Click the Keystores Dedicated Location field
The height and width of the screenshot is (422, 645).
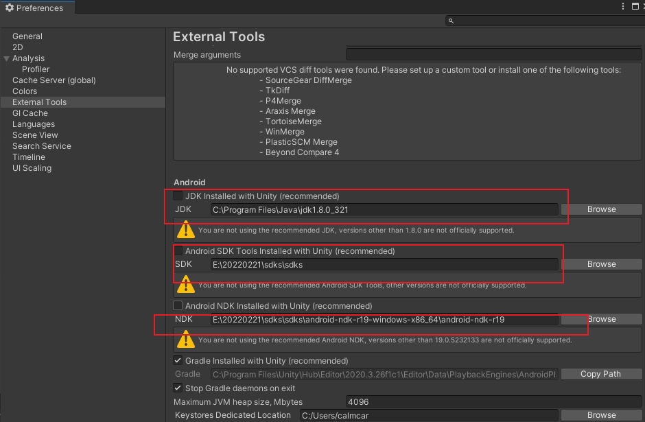(x=429, y=415)
